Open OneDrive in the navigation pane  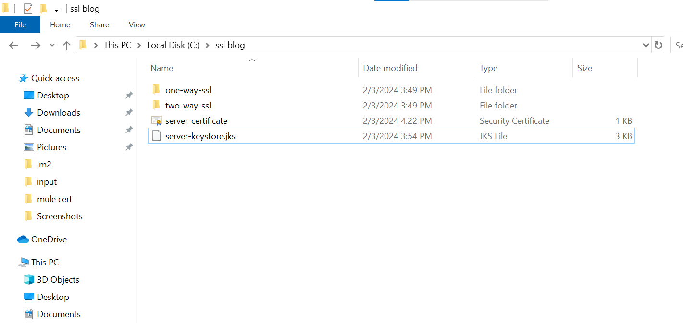click(49, 239)
